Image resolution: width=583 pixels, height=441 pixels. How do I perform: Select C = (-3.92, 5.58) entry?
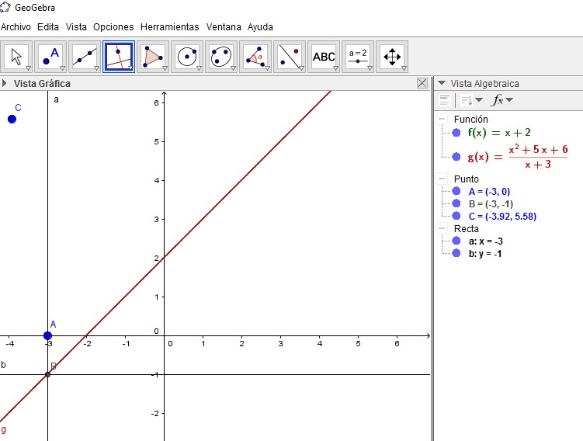502,216
